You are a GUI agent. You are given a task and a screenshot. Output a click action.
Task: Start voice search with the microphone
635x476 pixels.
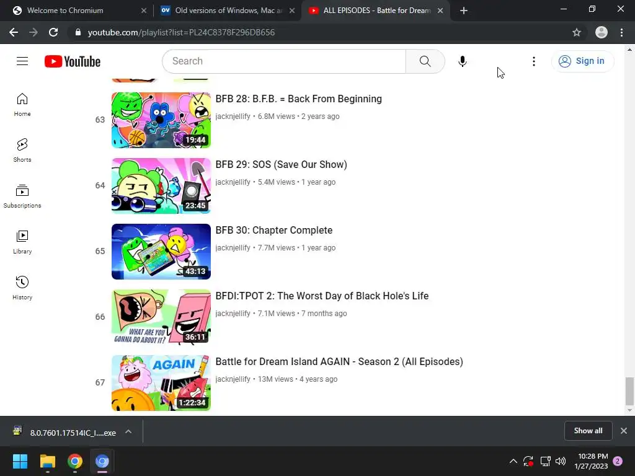[462, 61]
